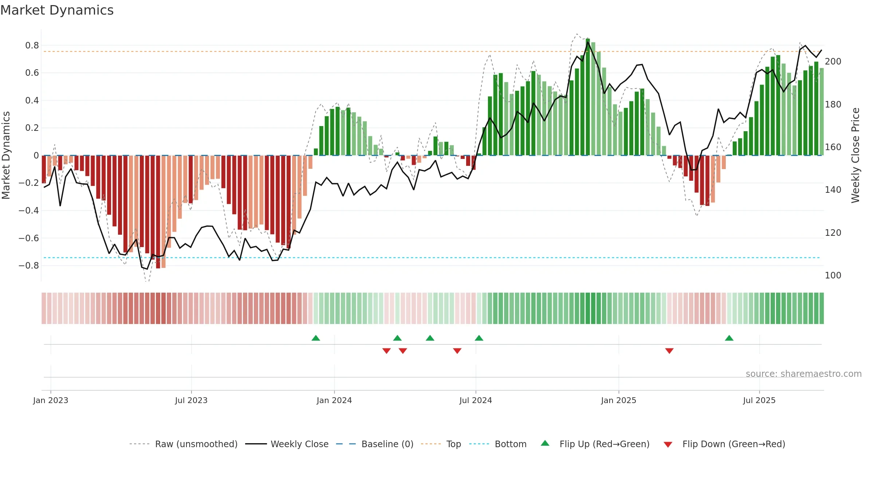The width and height of the screenshot is (874, 492).
Task: Toggle the Bottom legend entry
Action: point(498,444)
